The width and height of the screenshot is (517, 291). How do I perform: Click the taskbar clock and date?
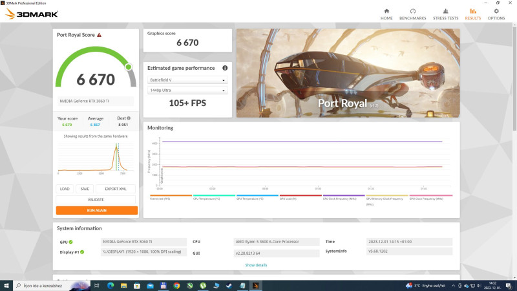[492, 286]
